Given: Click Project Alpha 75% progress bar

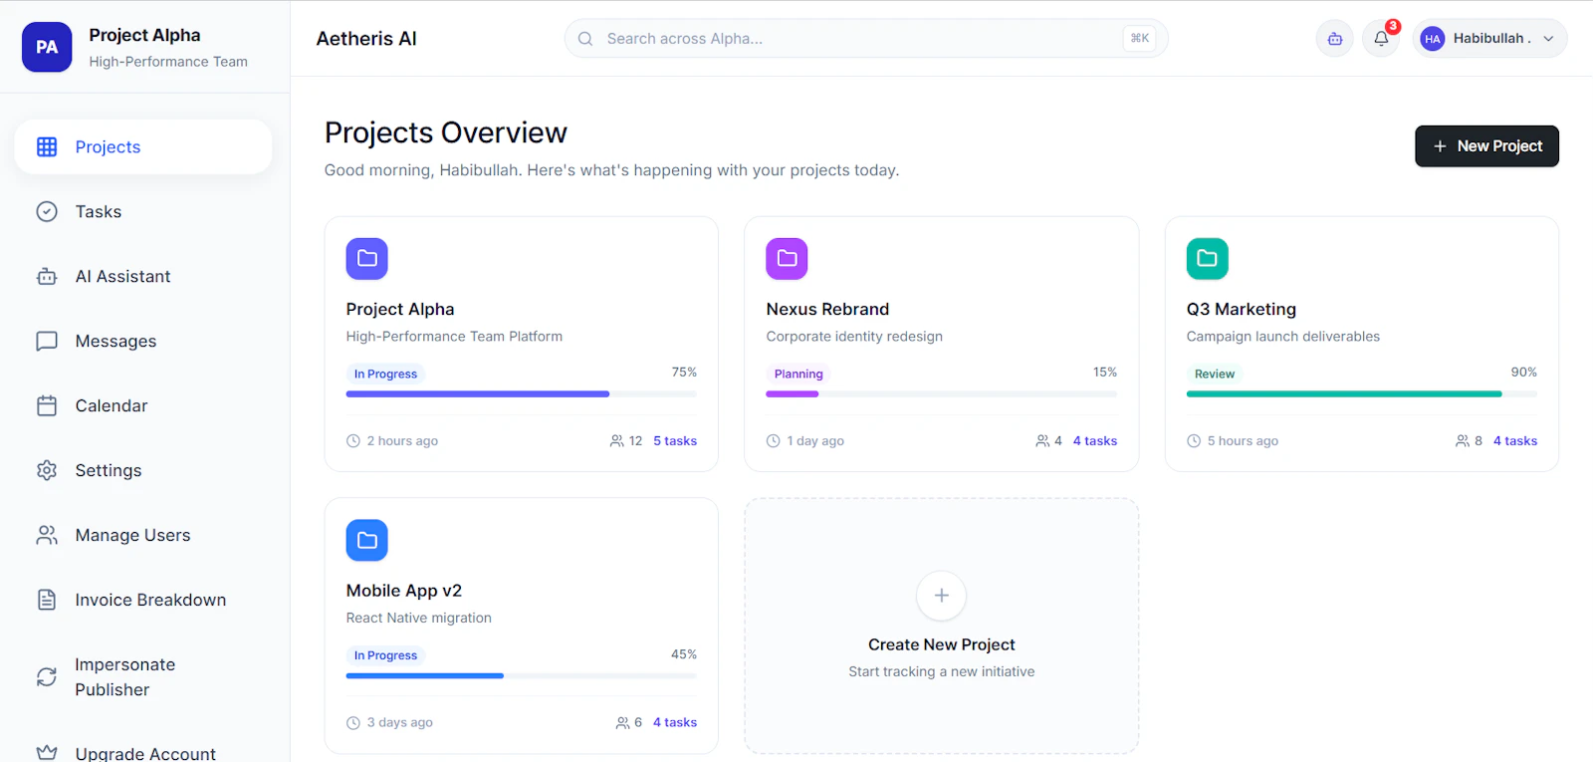Looking at the screenshot, I should click(522, 394).
